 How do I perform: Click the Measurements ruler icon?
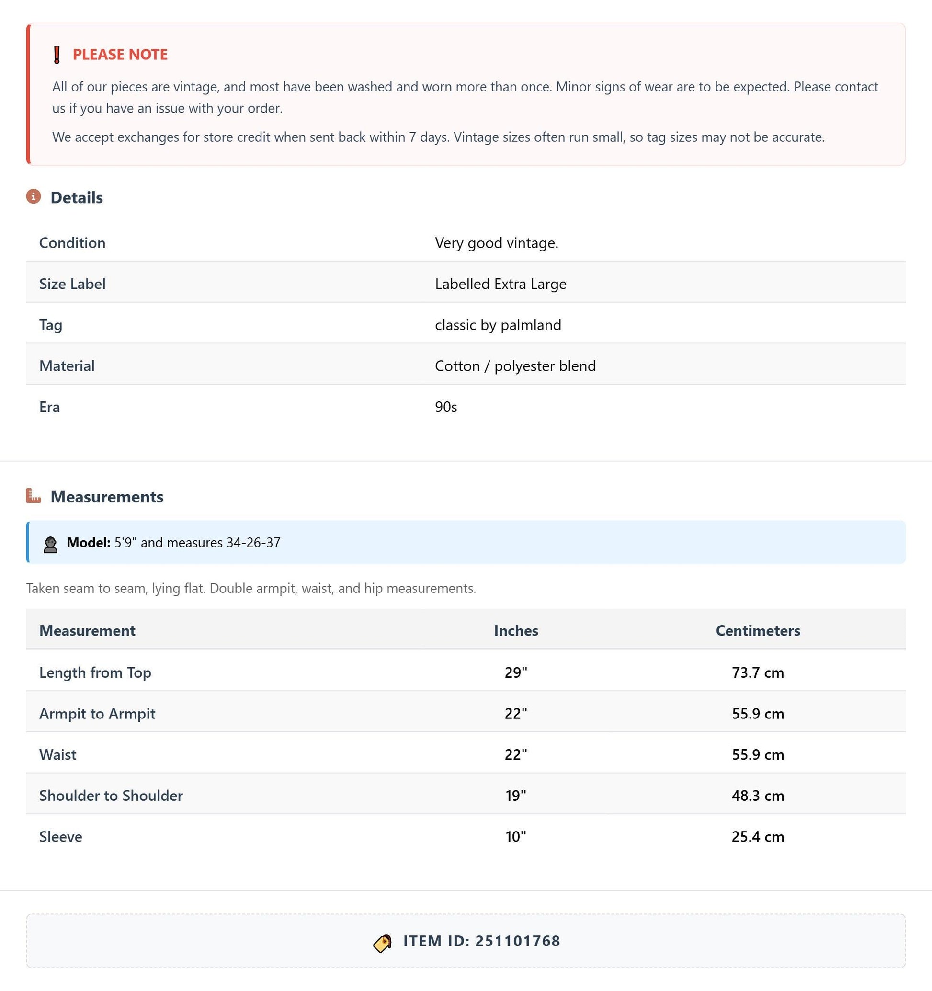(x=34, y=496)
